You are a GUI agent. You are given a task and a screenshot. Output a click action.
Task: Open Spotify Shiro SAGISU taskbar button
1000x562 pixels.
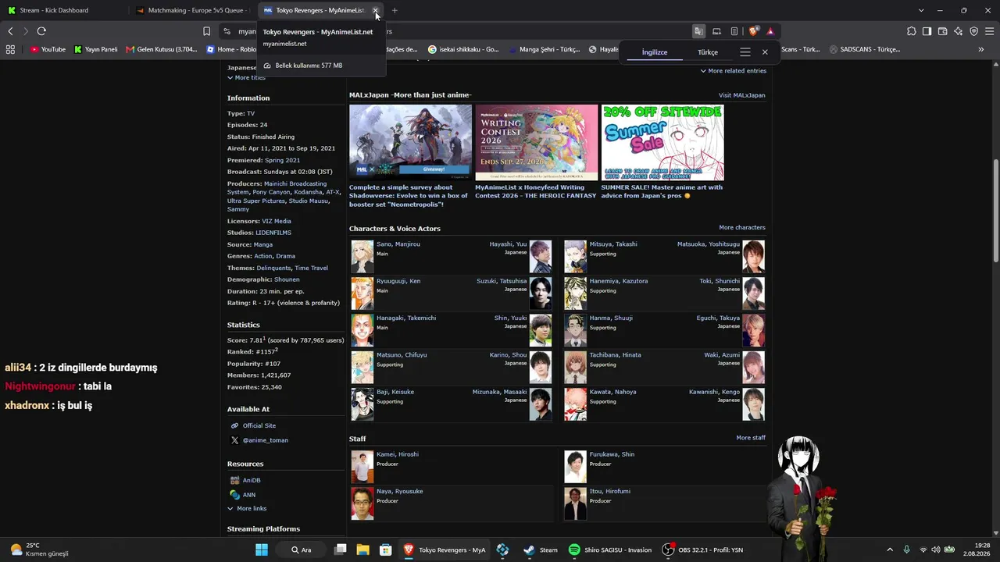coord(610,550)
